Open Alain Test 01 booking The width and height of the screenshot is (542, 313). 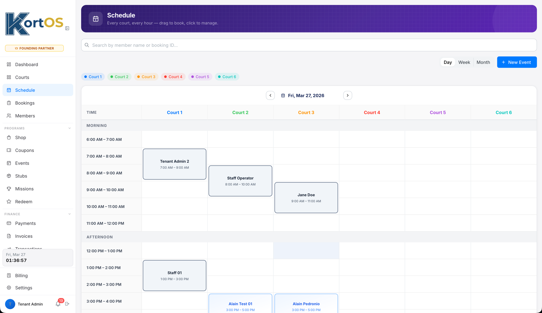click(240, 304)
